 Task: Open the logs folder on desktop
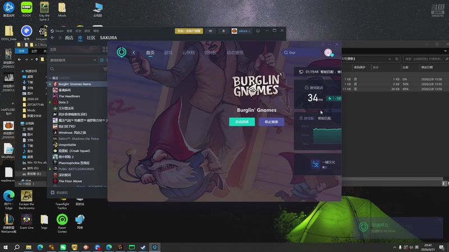(x=44, y=222)
